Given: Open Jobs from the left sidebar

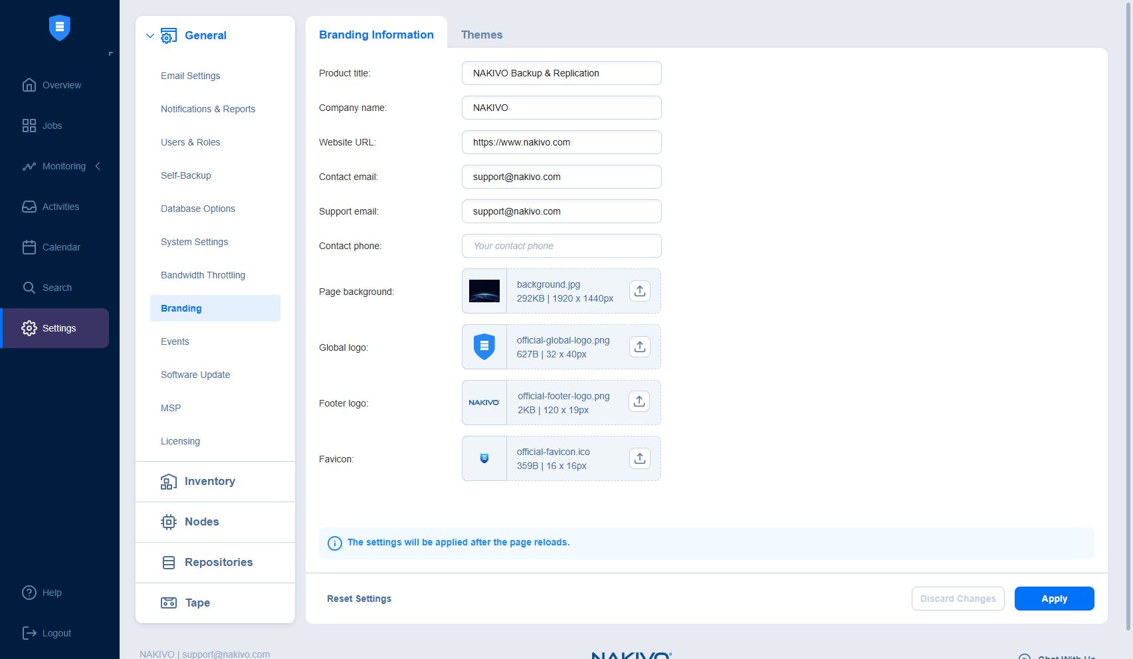Looking at the screenshot, I should [52, 126].
